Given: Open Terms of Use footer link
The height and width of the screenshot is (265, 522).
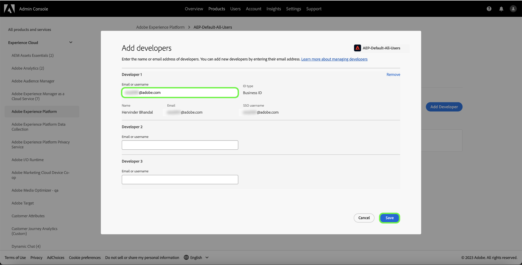Looking at the screenshot, I should coord(15,258).
